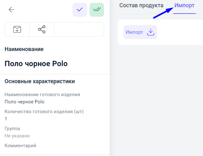The height and width of the screenshot is (156, 203).
Task: Select the Поло черное Polo field value
Action: pyautogui.click(x=25, y=102)
